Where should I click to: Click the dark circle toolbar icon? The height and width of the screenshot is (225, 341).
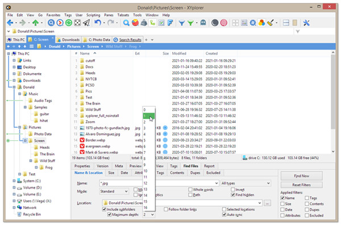[x=215, y=23]
